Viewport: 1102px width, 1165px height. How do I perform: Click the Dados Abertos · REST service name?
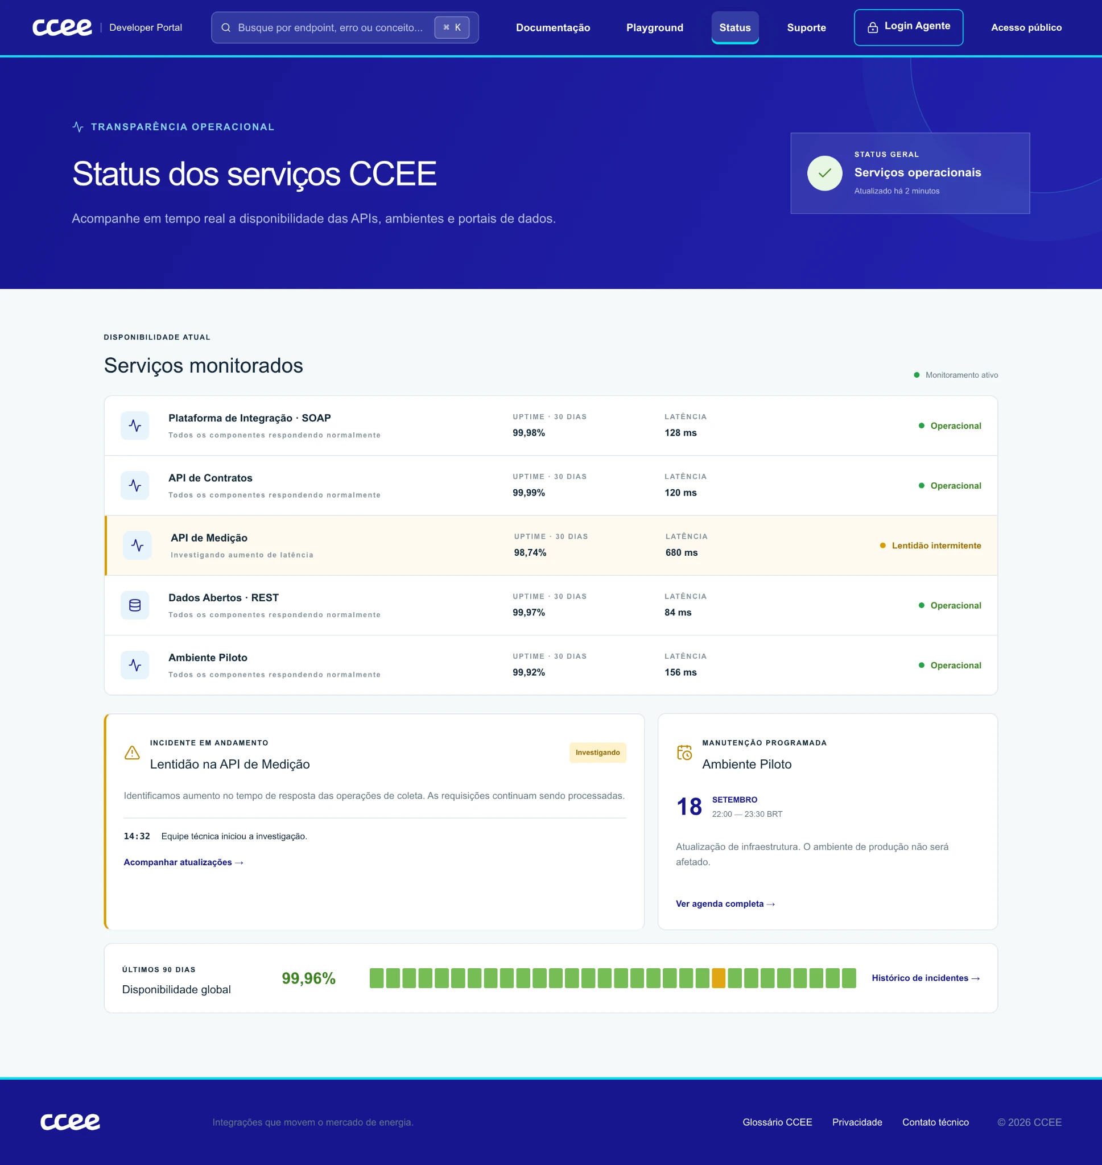pos(223,598)
